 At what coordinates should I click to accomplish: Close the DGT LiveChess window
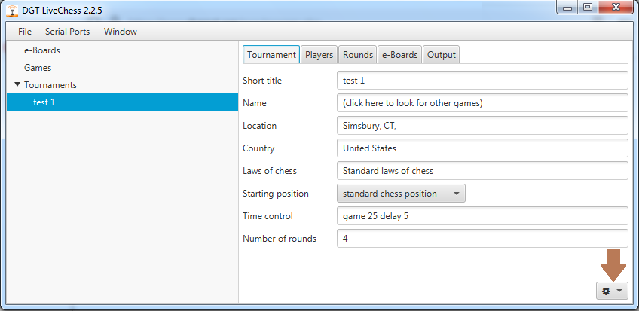616,8
